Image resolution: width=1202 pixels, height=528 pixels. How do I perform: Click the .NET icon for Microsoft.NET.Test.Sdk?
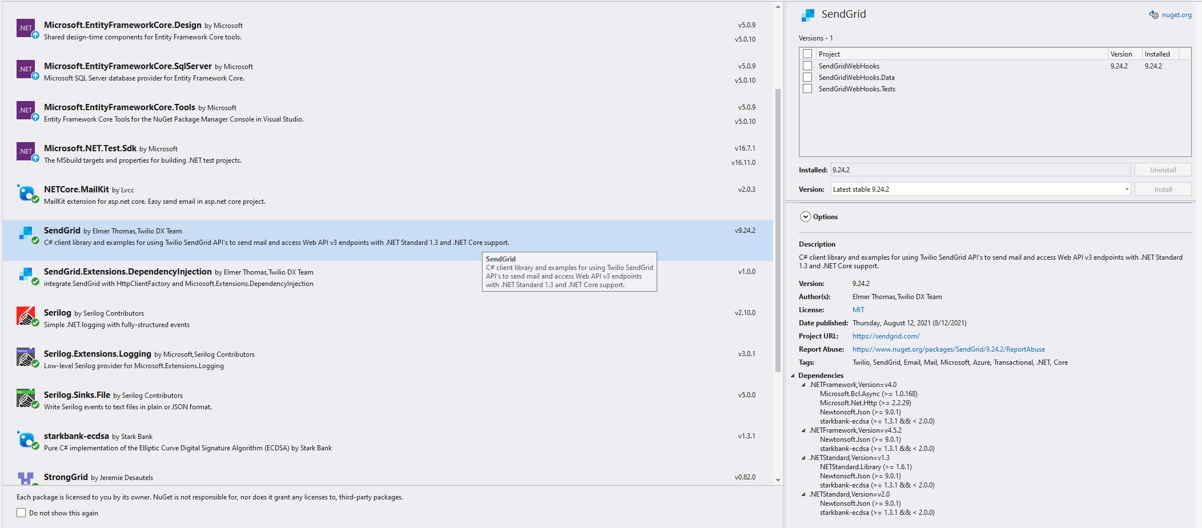25,151
